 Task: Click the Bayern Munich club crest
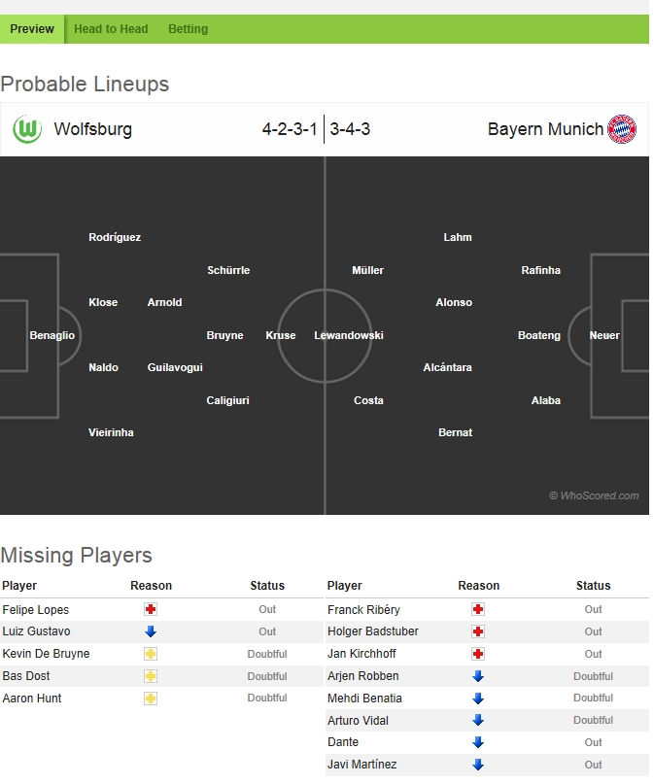(622, 129)
